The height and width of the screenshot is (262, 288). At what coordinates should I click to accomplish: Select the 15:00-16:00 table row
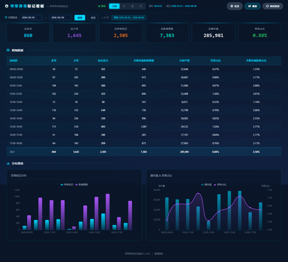point(144,127)
